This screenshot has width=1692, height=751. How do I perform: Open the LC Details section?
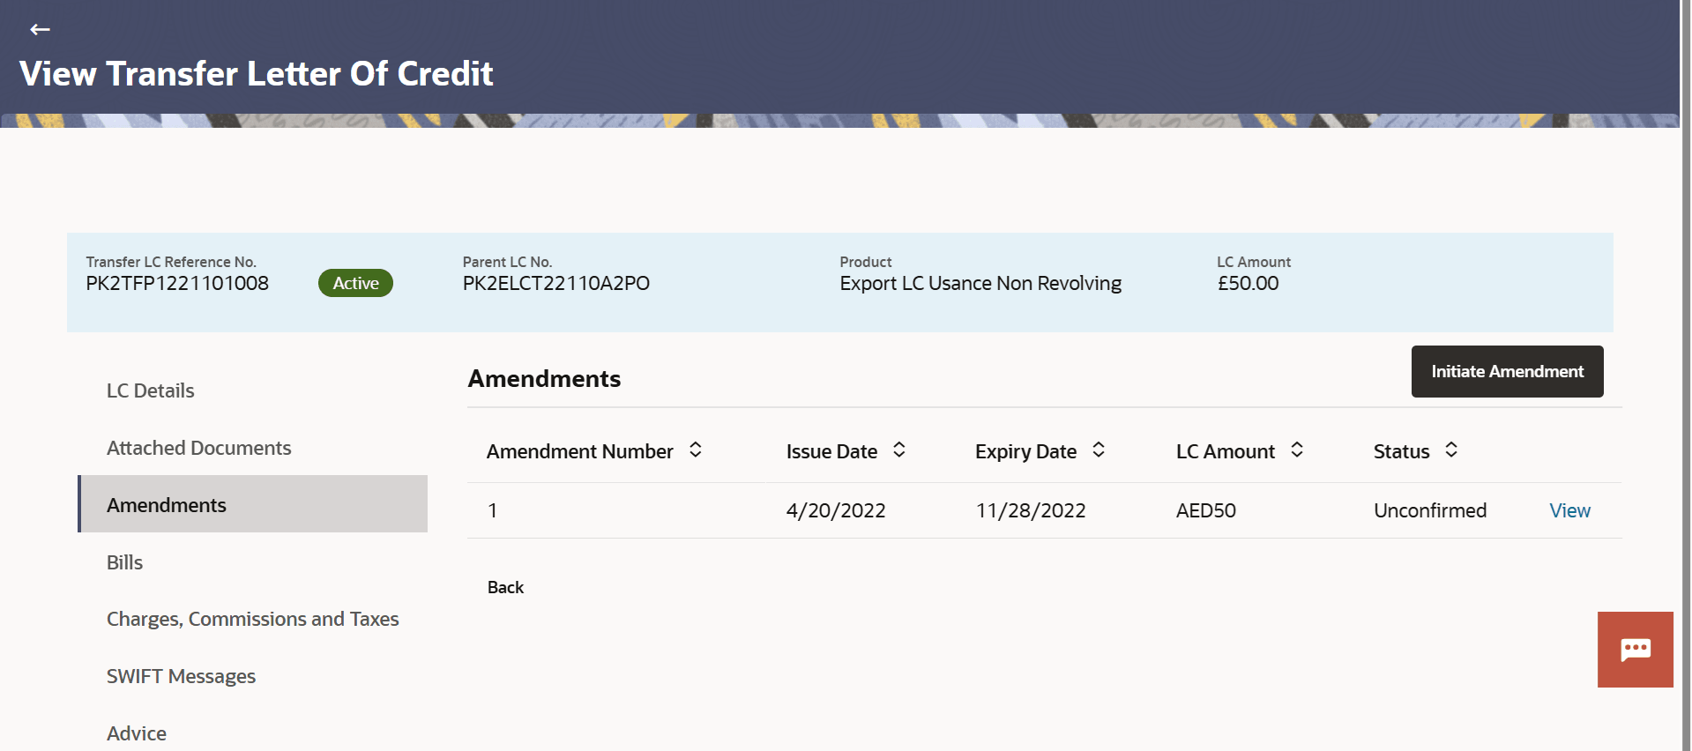coord(151,390)
